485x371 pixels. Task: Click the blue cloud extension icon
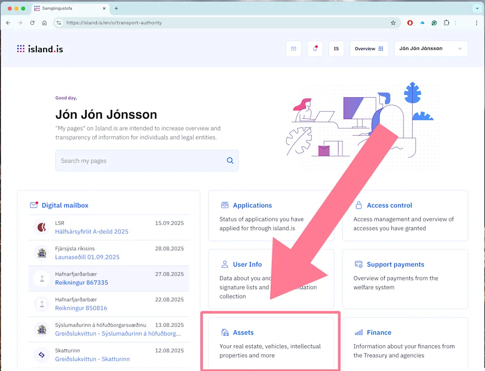coord(422,23)
